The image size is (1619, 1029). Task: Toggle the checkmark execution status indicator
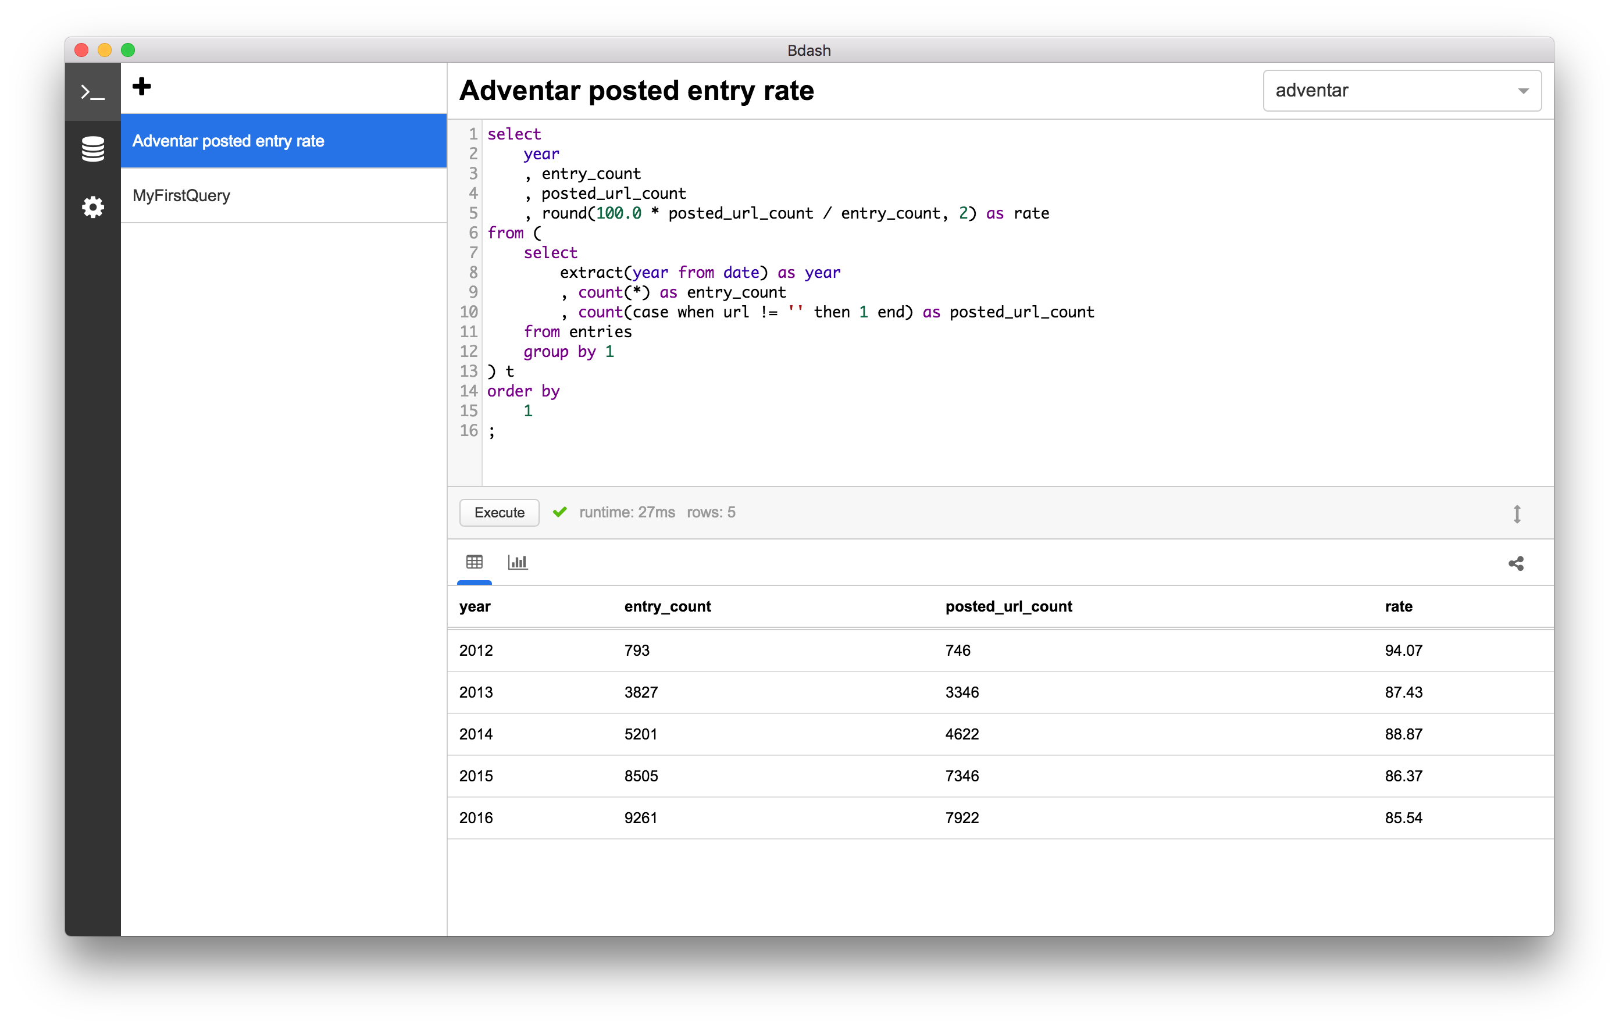[561, 512]
